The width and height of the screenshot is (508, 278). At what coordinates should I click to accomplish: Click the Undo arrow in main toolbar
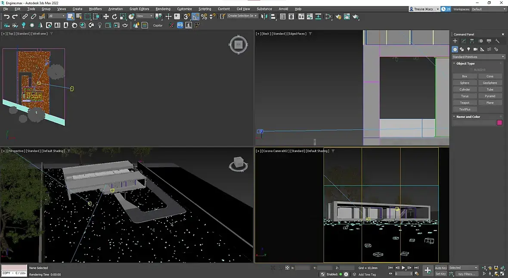click(x=6, y=16)
